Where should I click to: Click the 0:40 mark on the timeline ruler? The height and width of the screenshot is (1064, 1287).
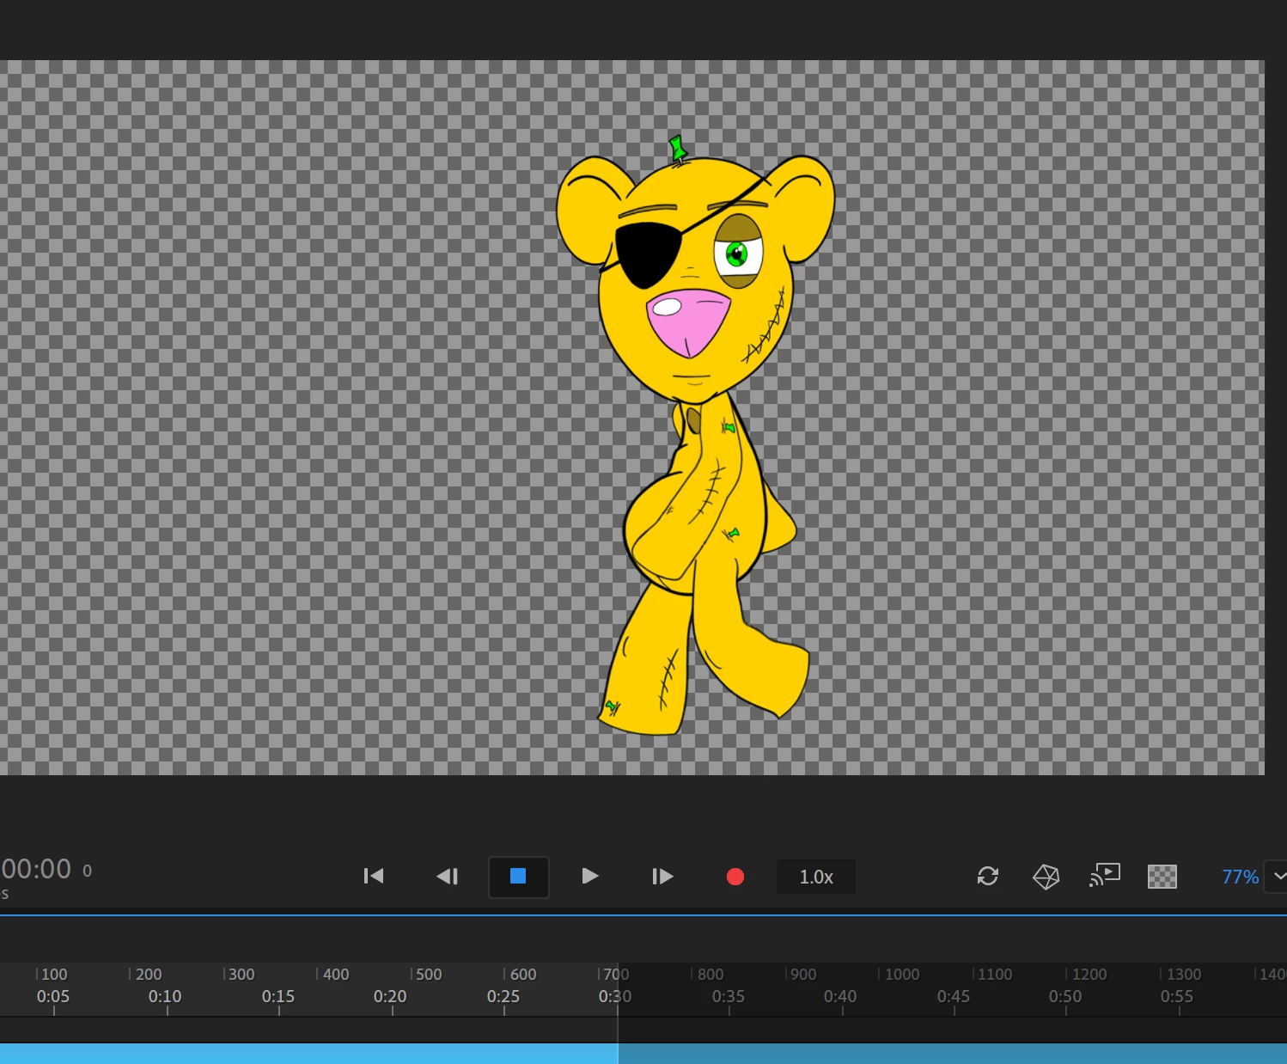tap(840, 997)
